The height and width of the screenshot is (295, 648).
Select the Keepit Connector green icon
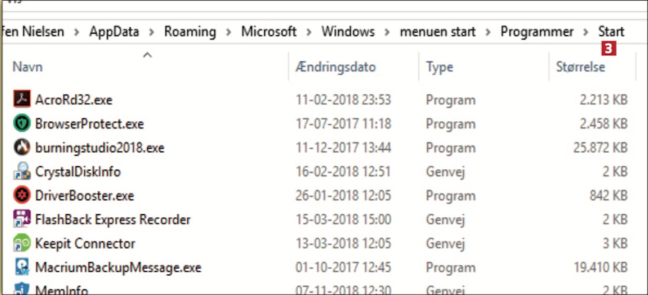click(22, 243)
